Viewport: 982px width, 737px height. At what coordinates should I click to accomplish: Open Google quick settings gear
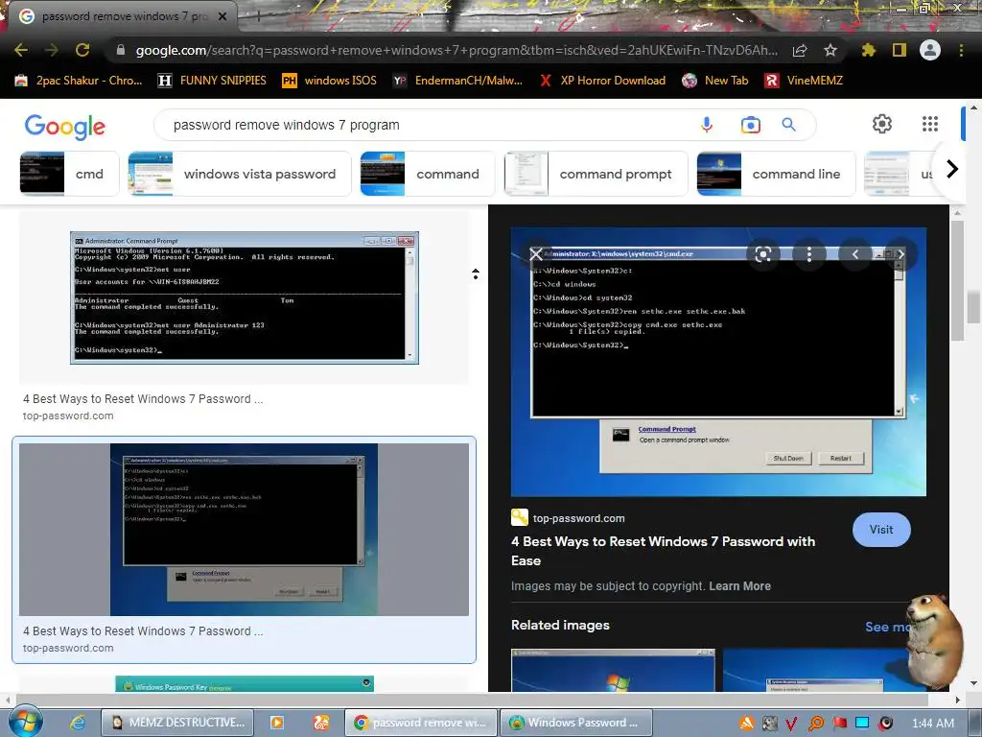882,124
